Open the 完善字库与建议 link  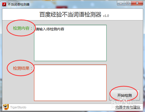[x=128, y=107]
